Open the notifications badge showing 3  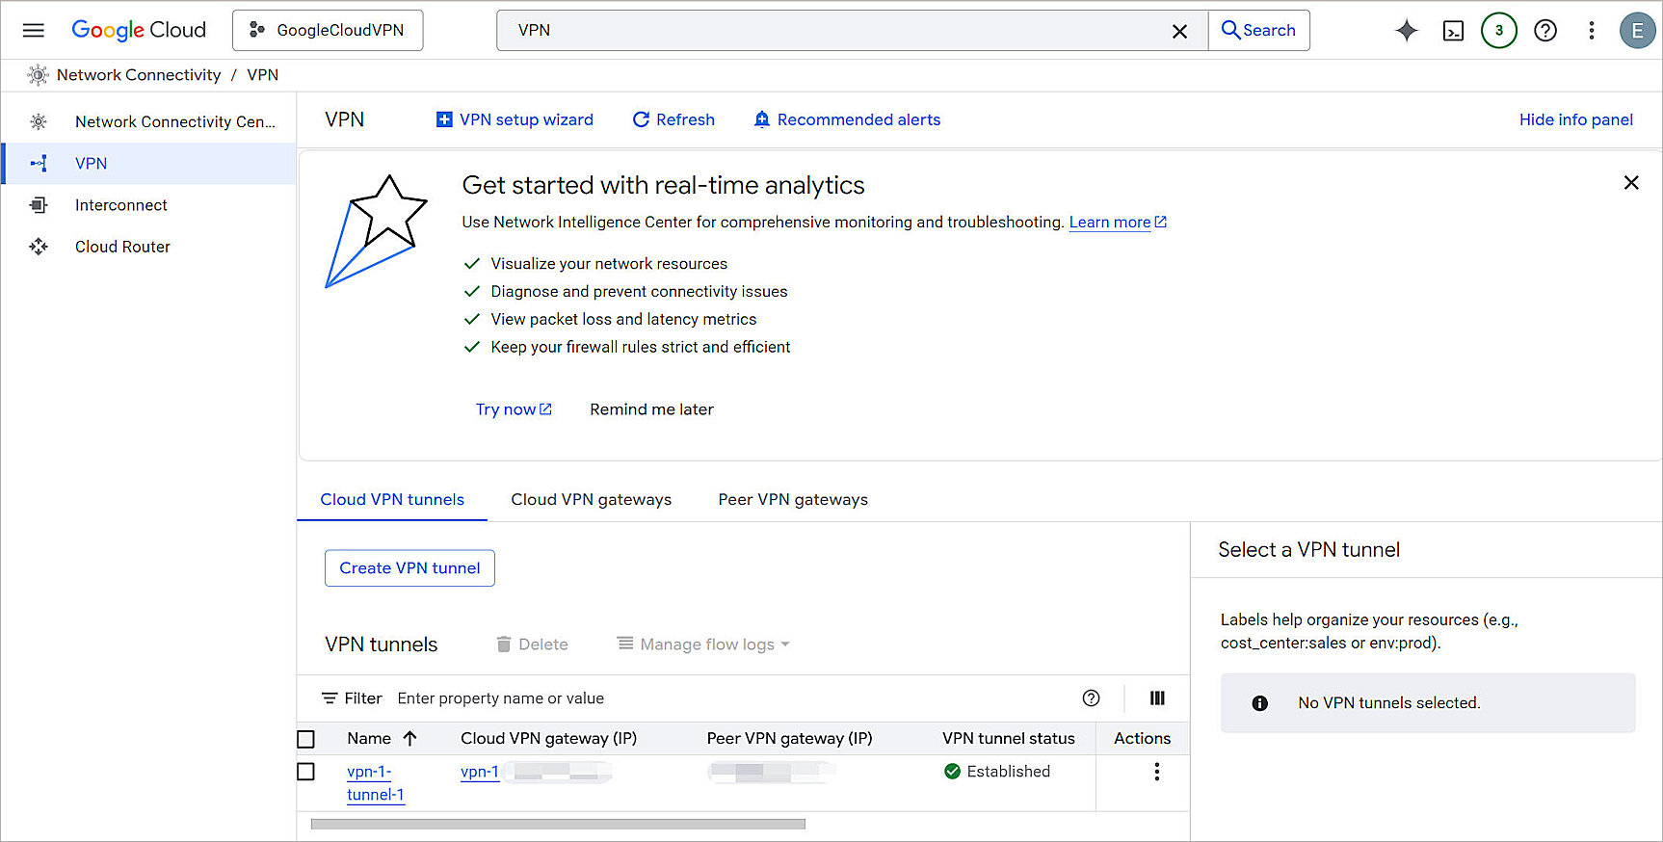tap(1499, 30)
